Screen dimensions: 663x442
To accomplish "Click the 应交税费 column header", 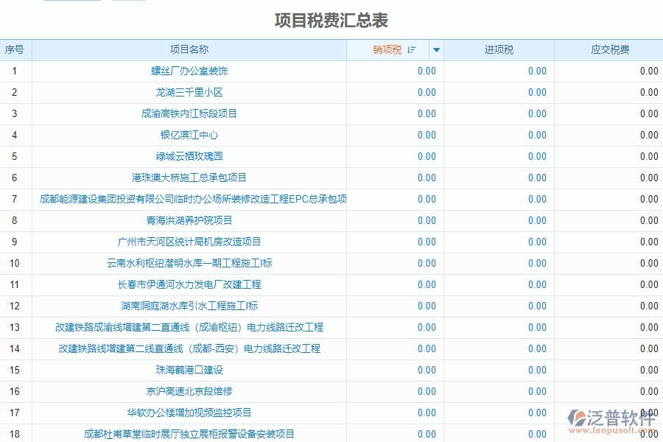I will pyautogui.click(x=610, y=49).
